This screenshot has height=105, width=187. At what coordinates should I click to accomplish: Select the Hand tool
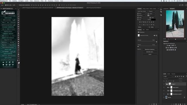tap(18, 54)
